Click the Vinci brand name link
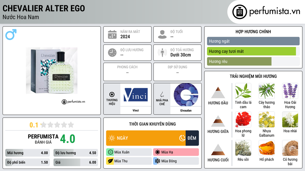This screenshot has width=305, height=171. (136, 110)
